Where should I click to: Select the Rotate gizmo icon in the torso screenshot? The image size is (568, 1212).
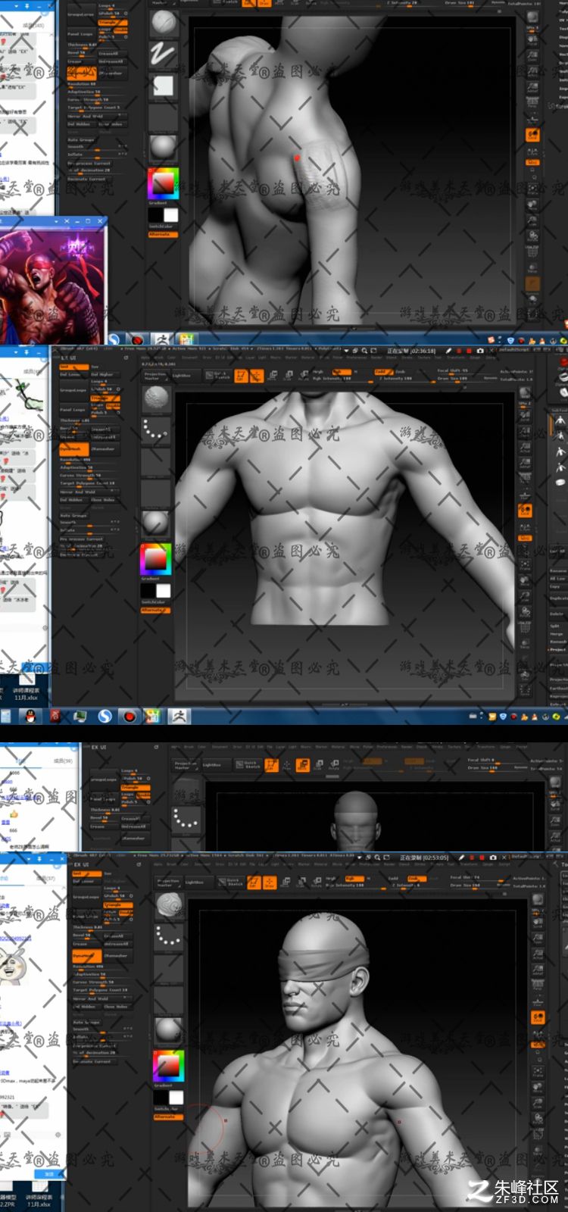pyautogui.click(x=304, y=376)
